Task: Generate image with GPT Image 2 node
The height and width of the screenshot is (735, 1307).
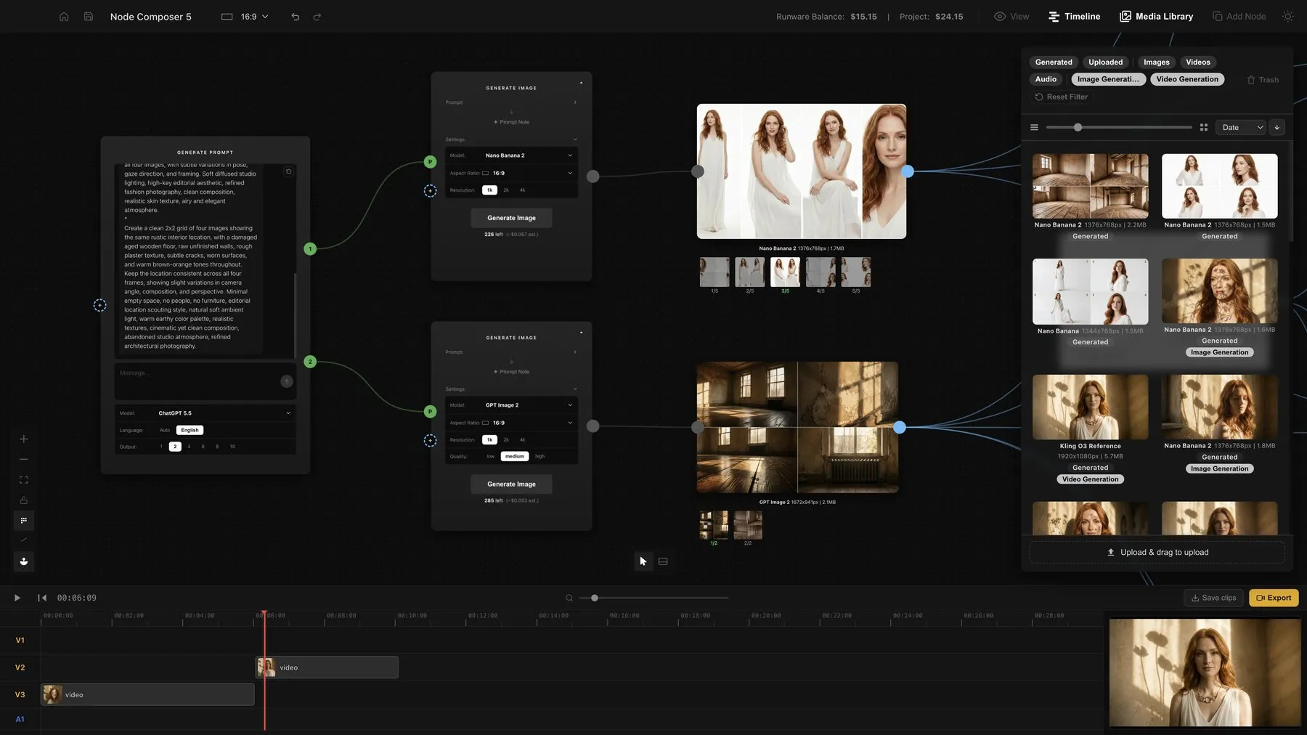Action: pyautogui.click(x=511, y=484)
